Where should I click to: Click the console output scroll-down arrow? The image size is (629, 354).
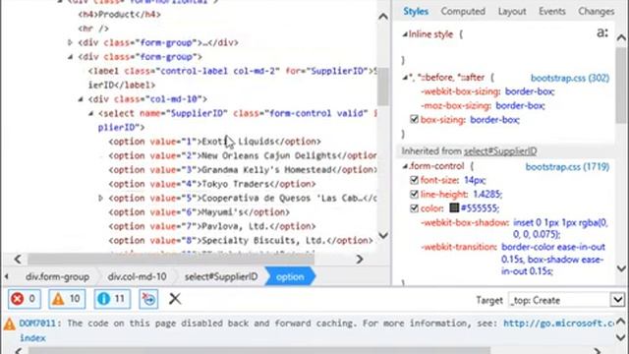(620, 337)
